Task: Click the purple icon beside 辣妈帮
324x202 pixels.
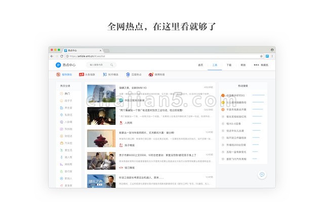Action: [61, 164]
